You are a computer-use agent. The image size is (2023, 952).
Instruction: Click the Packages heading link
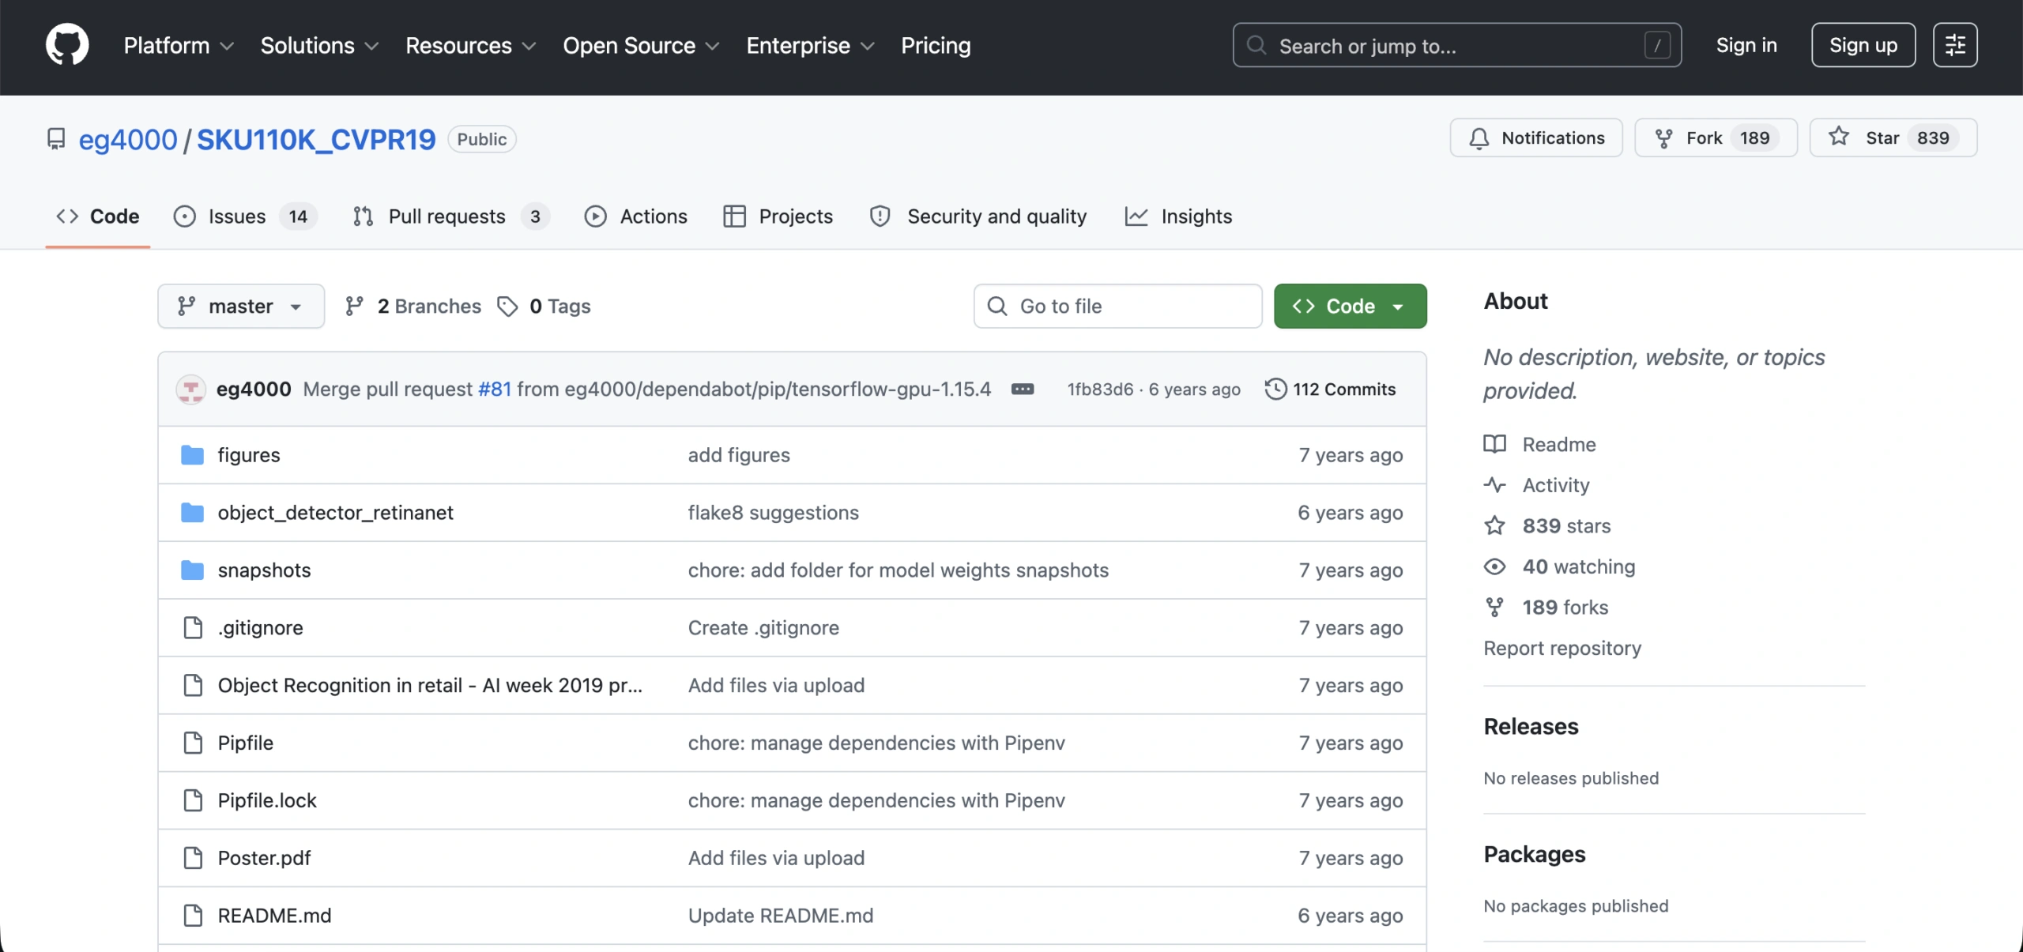click(x=1534, y=855)
